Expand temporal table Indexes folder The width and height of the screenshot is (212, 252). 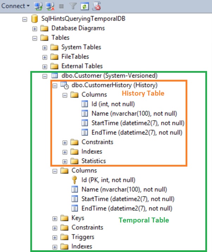[x=55, y=247]
